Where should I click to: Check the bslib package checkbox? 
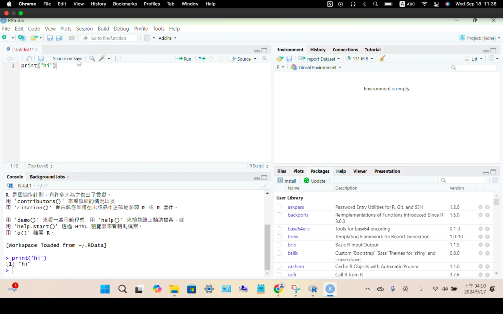click(279, 253)
